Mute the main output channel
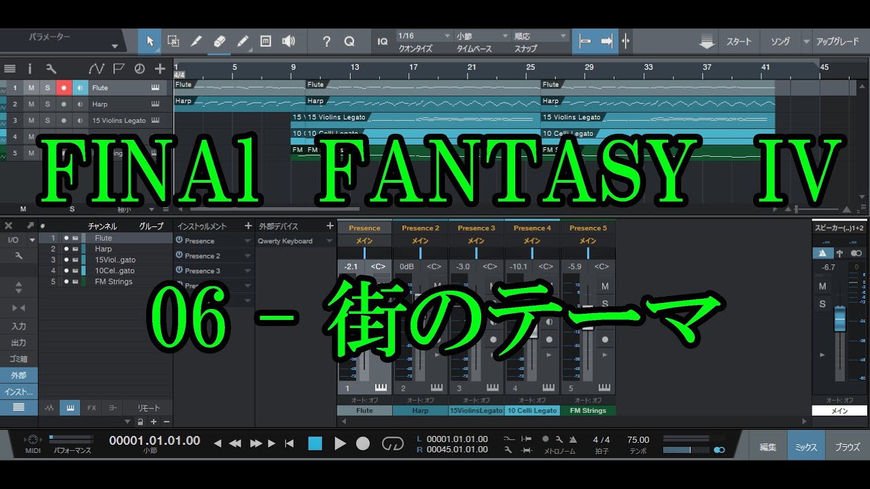The width and height of the screenshot is (870, 489). click(822, 287)
